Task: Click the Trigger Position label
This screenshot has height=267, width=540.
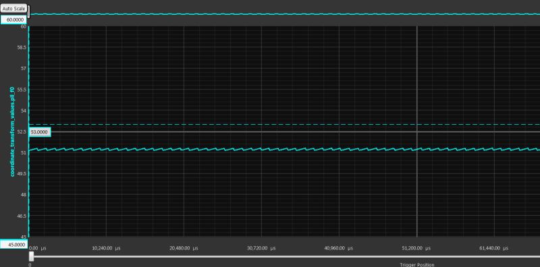Action: click(417, 264)
